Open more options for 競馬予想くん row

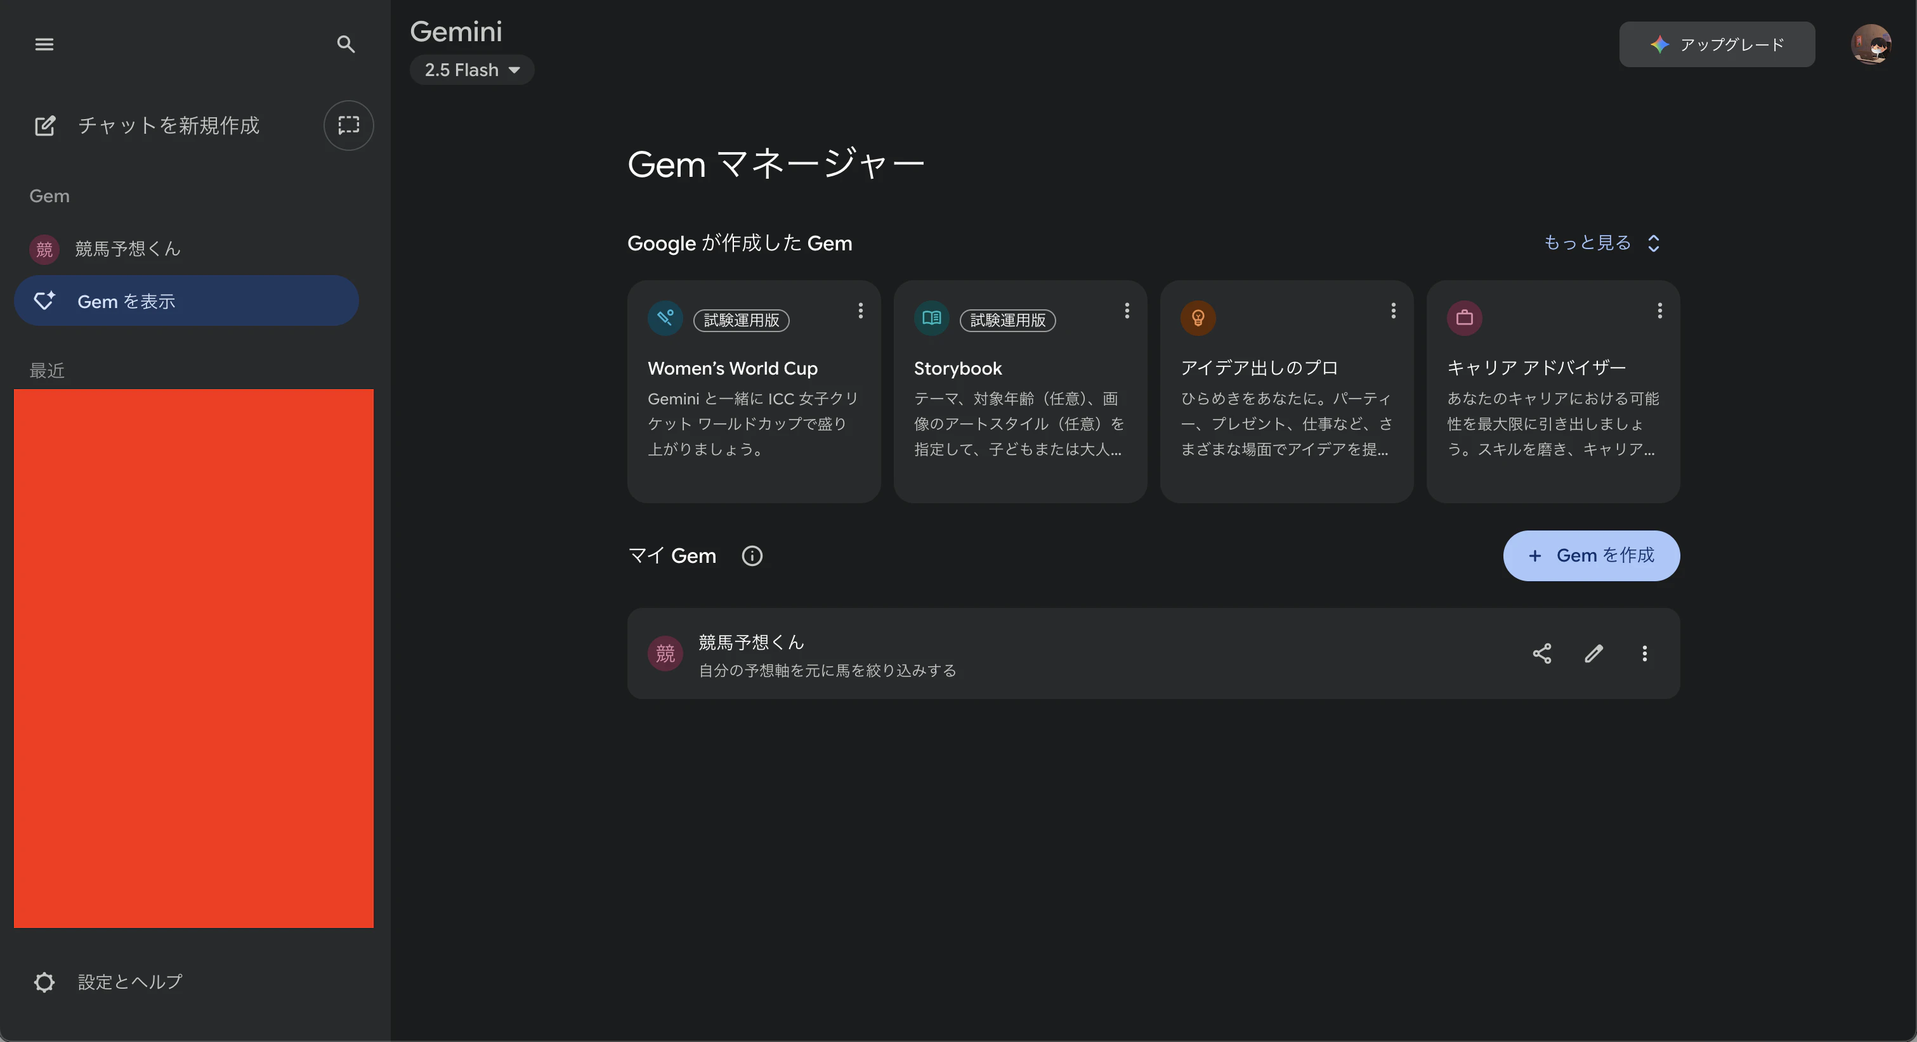coord(1645,653)
